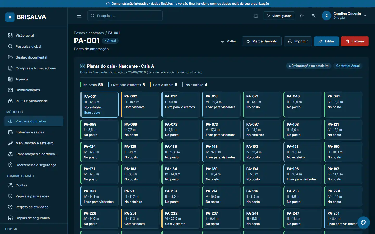Select berth card PA-018

221,105
